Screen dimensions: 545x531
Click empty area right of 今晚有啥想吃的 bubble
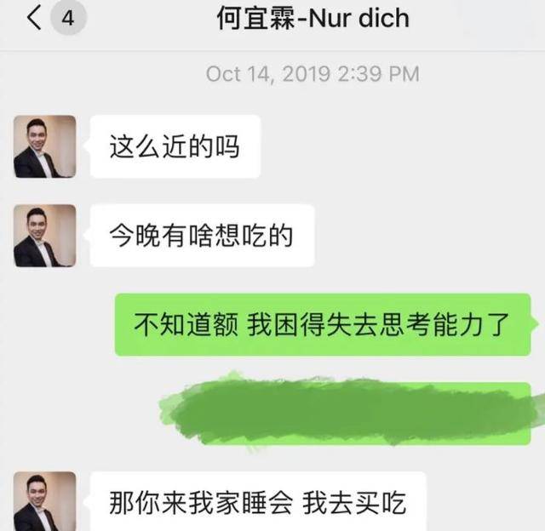[x=429, y=236]
